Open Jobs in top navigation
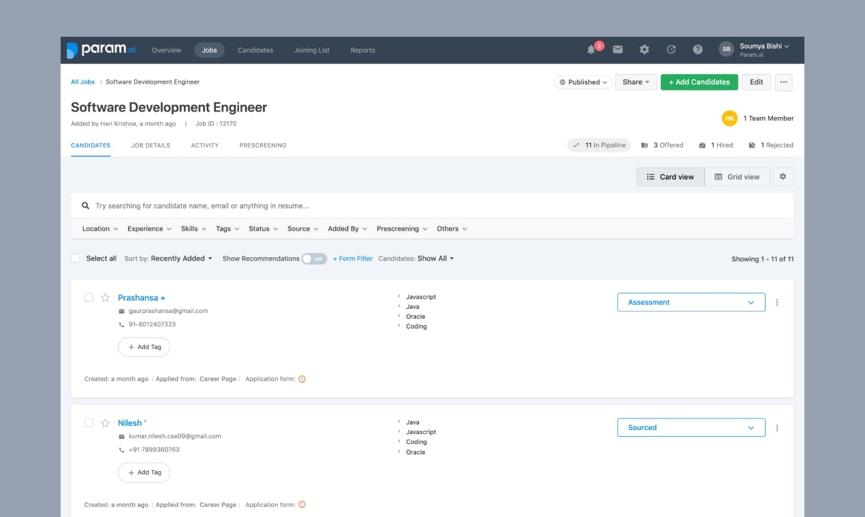 [209, 50]
